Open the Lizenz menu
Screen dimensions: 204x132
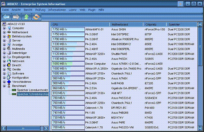point(72,10)
